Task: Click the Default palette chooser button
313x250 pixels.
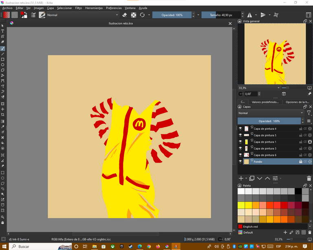Action: pos(240,232)
